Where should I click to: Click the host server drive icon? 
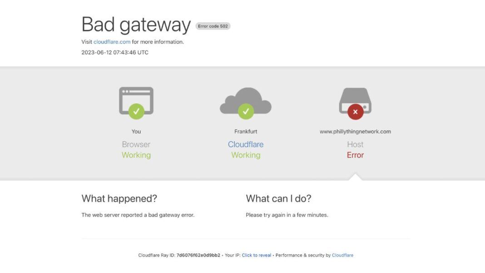tap(355, 101)
